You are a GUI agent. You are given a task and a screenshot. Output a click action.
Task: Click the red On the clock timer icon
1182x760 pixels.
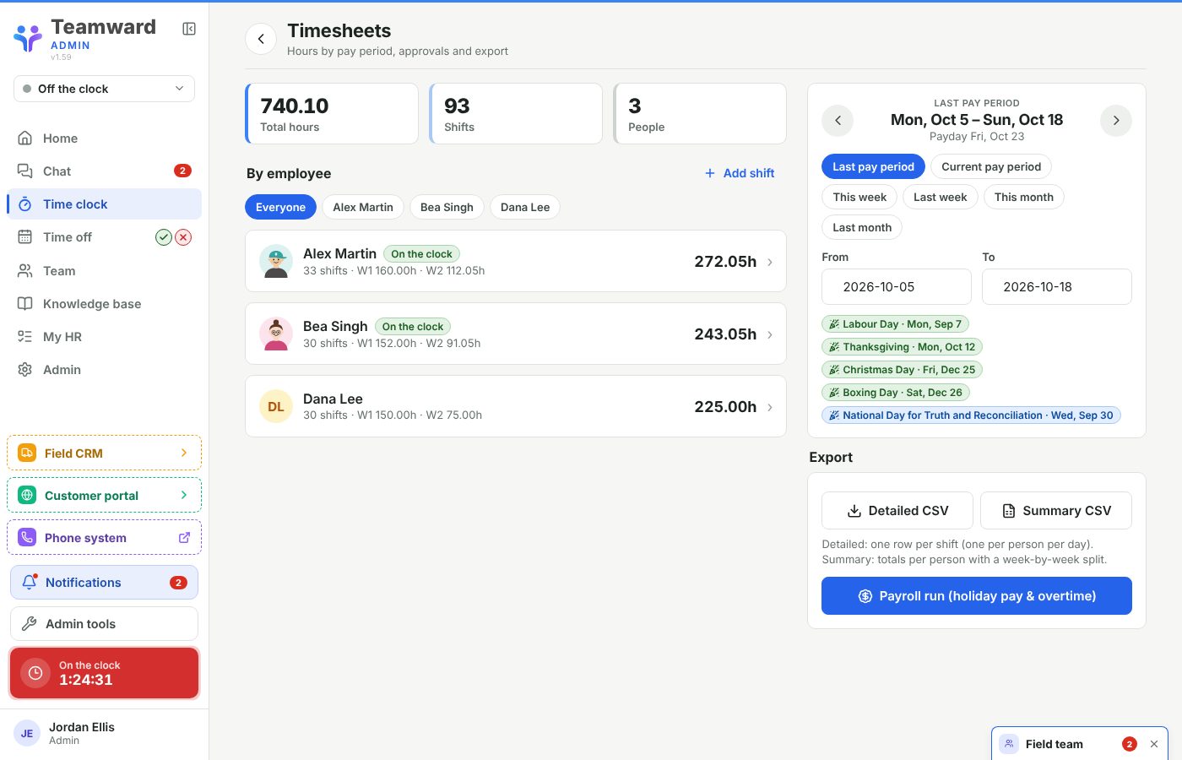tap(35, 673)
